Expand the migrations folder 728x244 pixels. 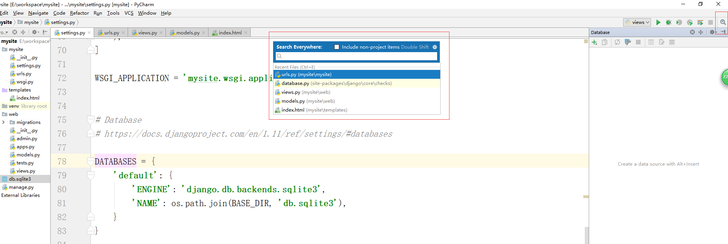point(3,122)
